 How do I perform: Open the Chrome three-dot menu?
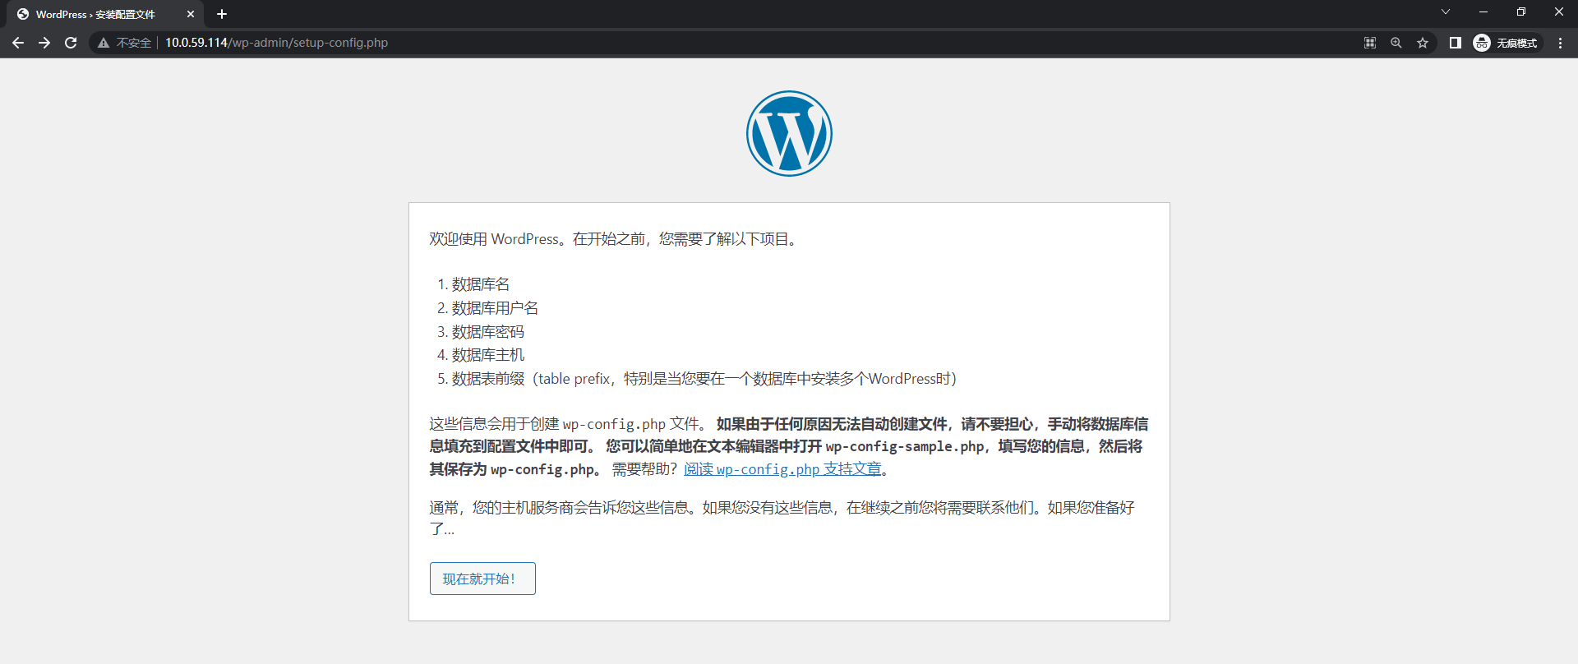pos(1560,43)
